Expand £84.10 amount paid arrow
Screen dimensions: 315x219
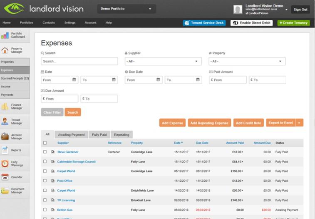coord(242,161)
